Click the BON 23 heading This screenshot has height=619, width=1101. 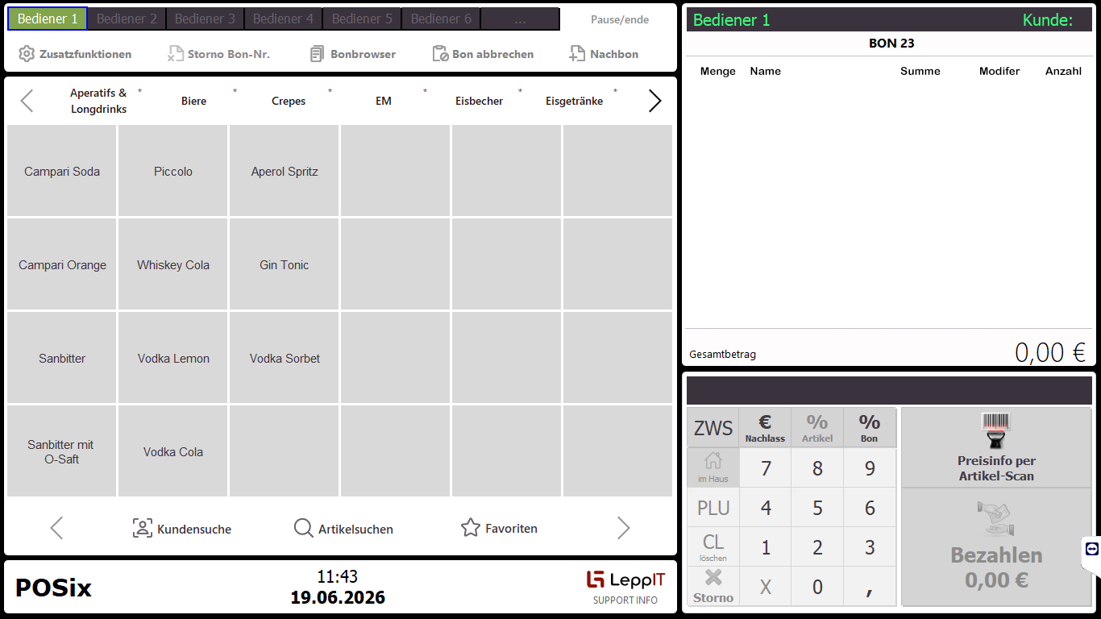tap(891, 44)
